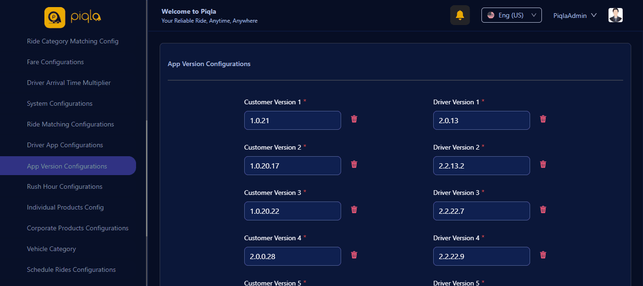Delete Customer Version 1 entry
This screenshot has height=286, width=643.
(354, 119)
